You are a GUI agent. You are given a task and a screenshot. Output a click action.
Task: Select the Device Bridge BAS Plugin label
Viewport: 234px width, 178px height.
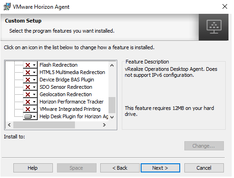point(67,80)
